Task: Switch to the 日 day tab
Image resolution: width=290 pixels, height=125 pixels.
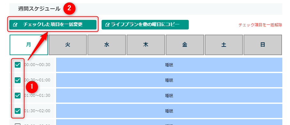Action: coord(263,45)
